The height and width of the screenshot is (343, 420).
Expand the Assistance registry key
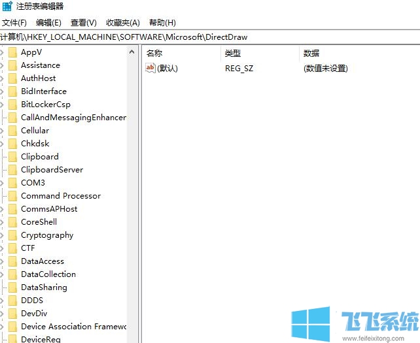click(3, 65)
